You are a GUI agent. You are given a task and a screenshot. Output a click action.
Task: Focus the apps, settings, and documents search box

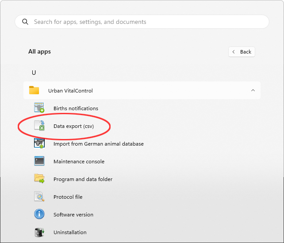146,22
